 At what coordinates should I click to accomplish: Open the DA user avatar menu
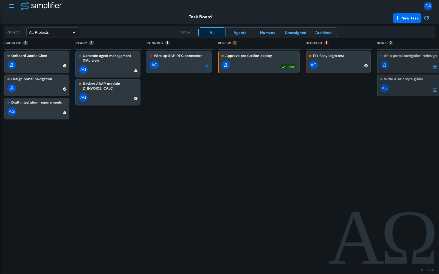[428, 6]
